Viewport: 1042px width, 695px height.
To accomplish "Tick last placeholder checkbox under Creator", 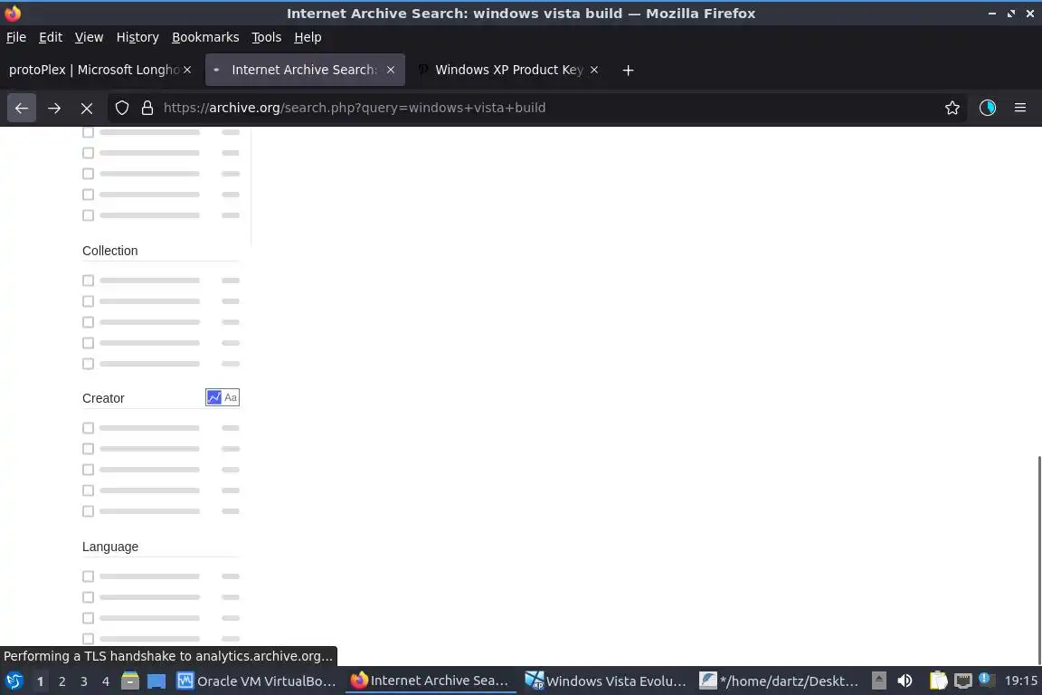I will (x=88, y=511).
